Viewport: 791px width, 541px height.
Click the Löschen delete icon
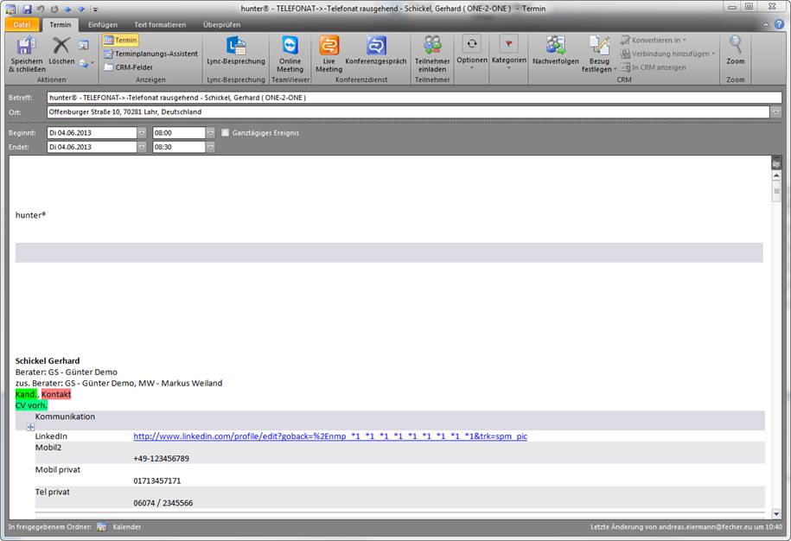click(61, 47)
